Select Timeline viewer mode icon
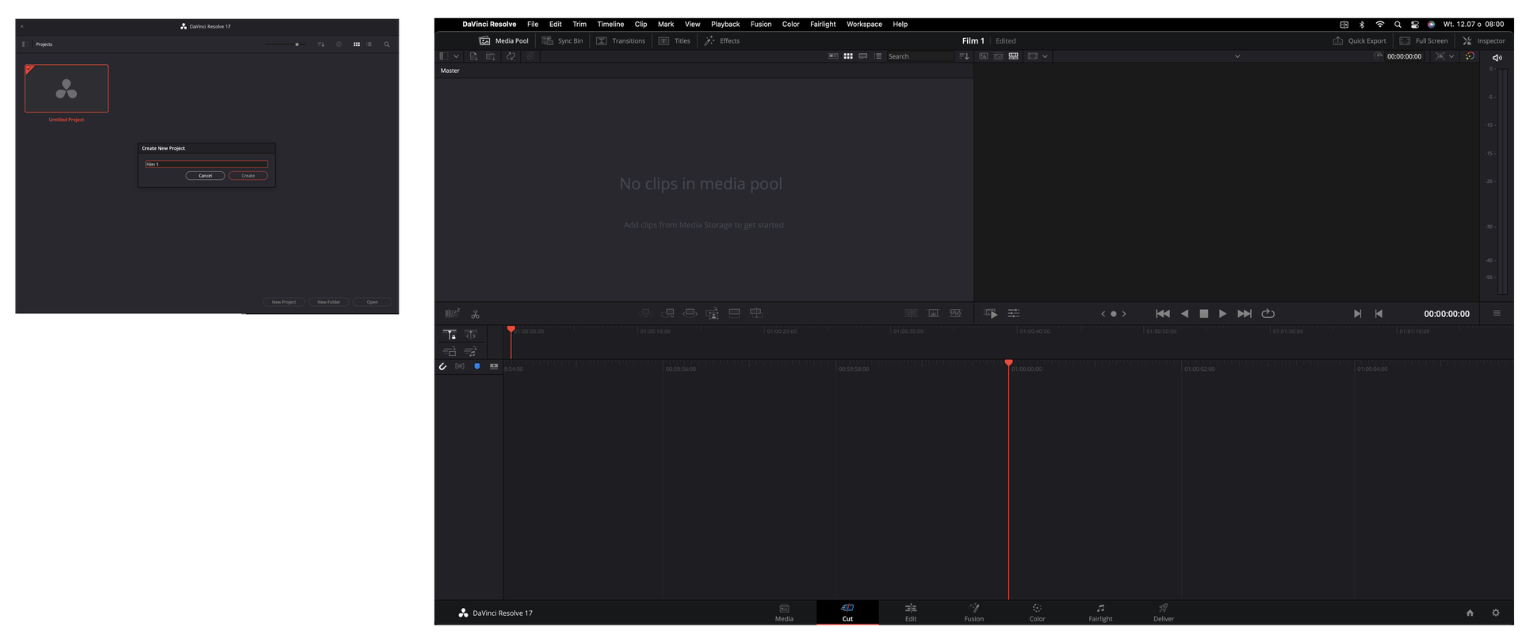This screenshot has width=1522, height=642. point(1014,56)
